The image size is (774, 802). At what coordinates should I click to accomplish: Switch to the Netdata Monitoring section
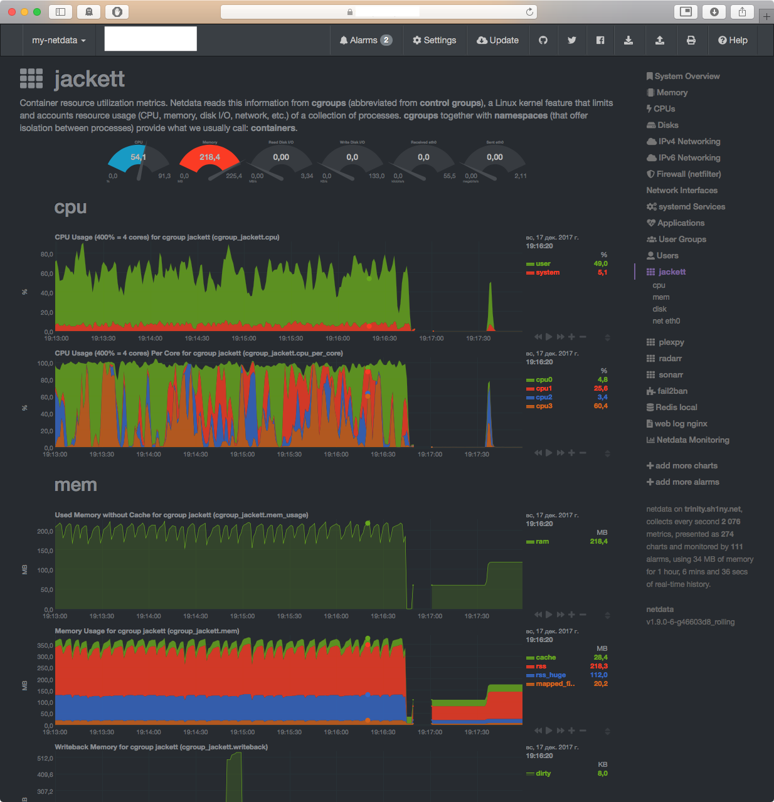[x=694, y=440]
